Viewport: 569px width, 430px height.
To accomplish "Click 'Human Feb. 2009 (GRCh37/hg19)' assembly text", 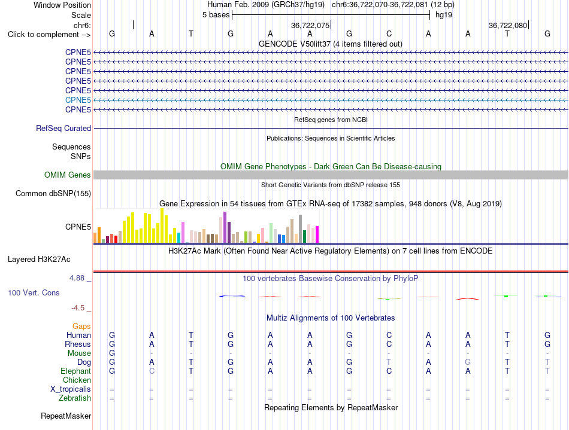I will pos(265,5).
